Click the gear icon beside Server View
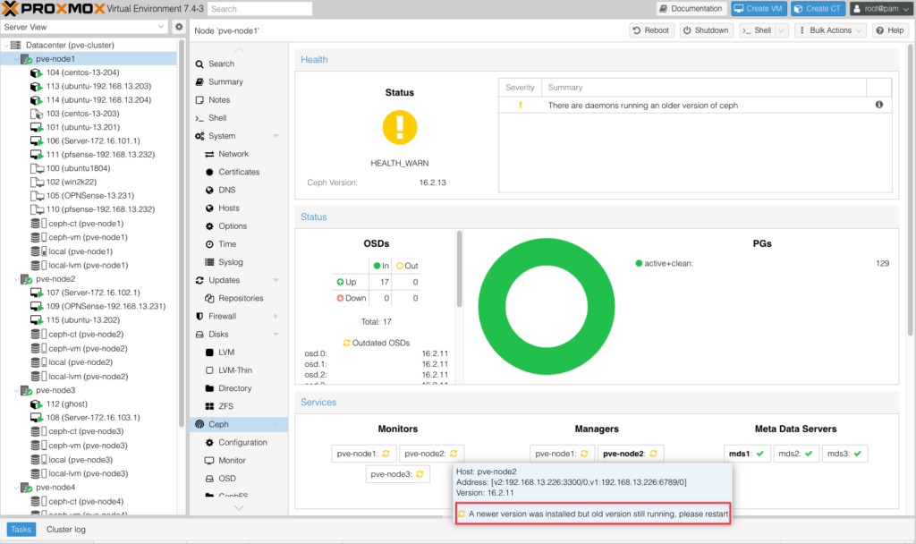This screenshot has width=916, height=544. tap(179, 27)
